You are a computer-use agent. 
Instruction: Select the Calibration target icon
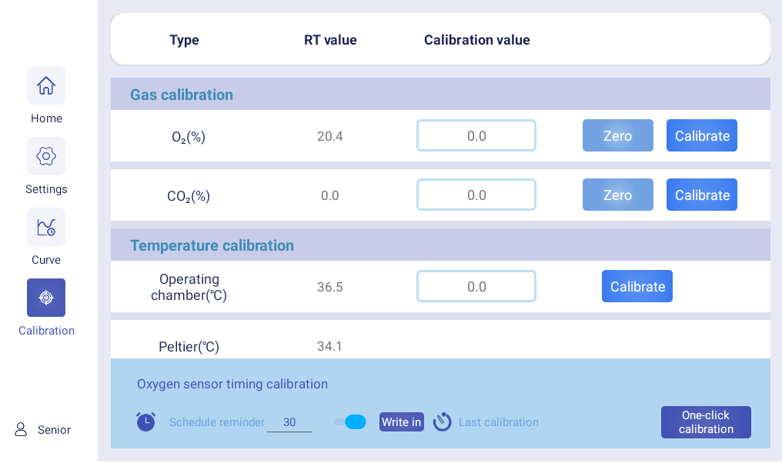tap(46, 298)
